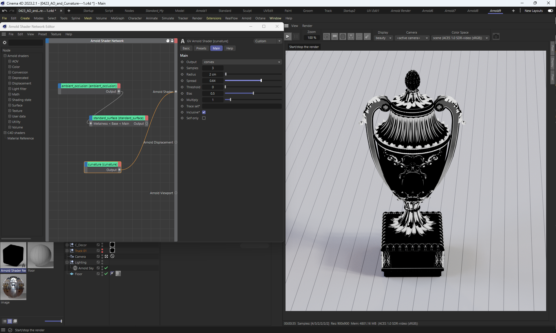Adjust the Spread slider handle
The image size is (556, 333).
261,81
